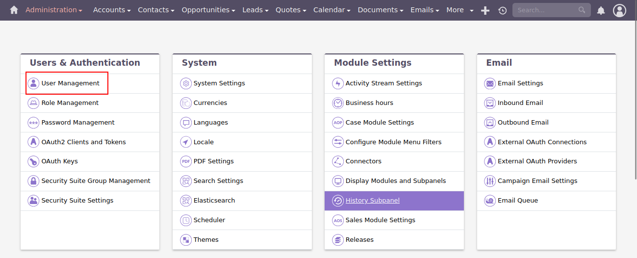Click the Languages speech bubble icon
This screenshot has width=637, height=258.
point(186,123)
